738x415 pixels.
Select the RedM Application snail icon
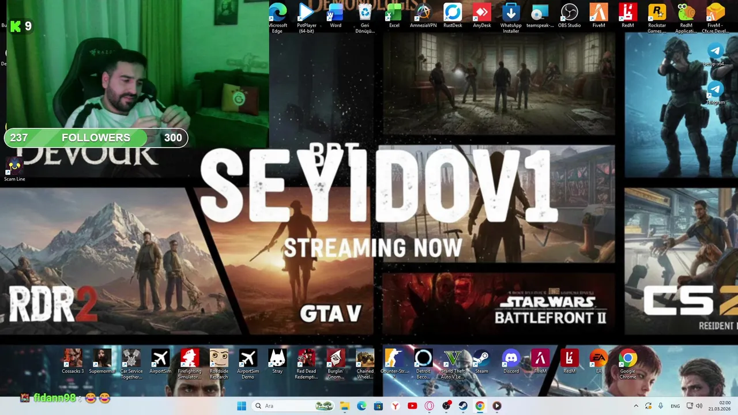[x=686, y=17]
